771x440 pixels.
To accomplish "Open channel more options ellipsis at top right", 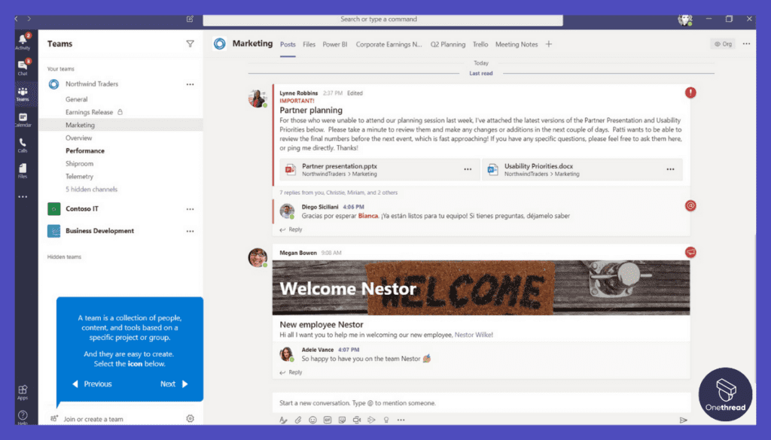I will [746, 44].
